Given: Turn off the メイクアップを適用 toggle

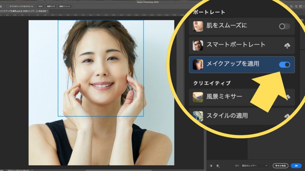Looking at the screenshot, I should tap(284, 64).
